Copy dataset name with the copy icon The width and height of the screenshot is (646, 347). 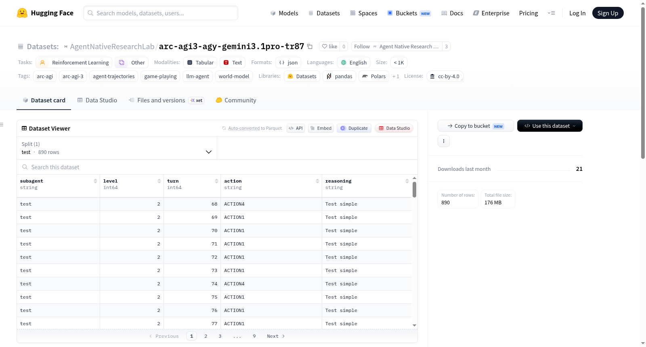tap(310, 46)
